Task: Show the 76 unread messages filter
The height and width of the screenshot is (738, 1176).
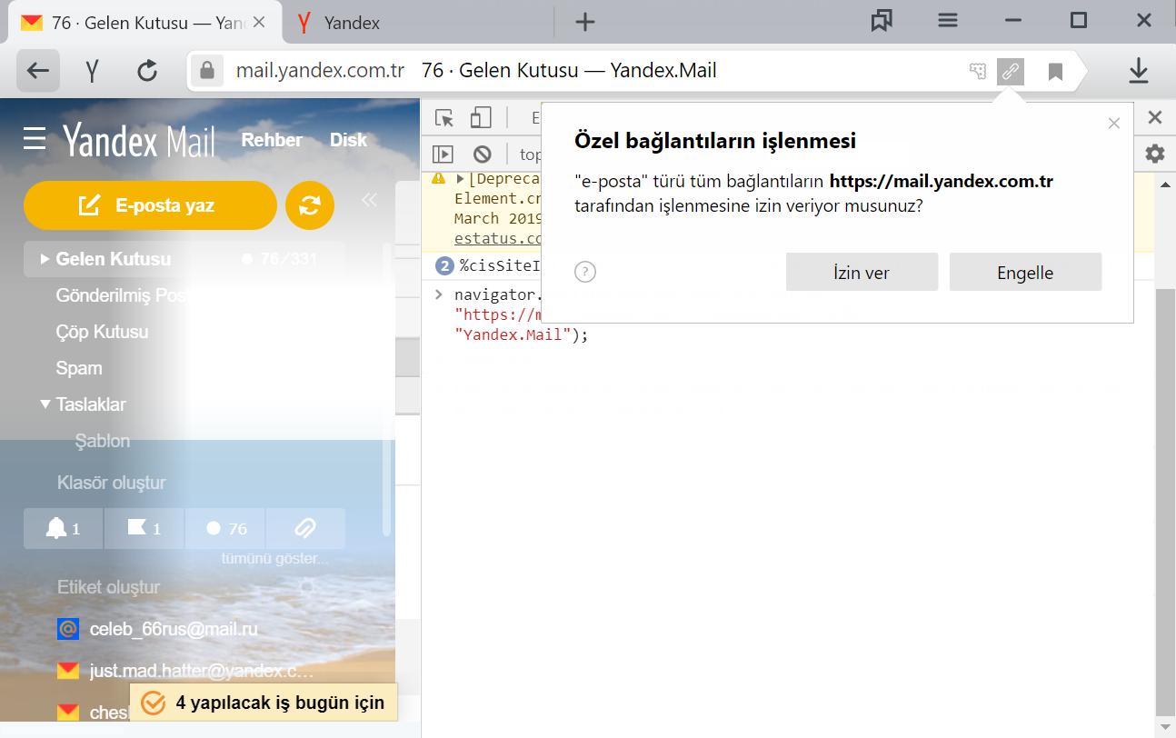Action: pos(224,528)
